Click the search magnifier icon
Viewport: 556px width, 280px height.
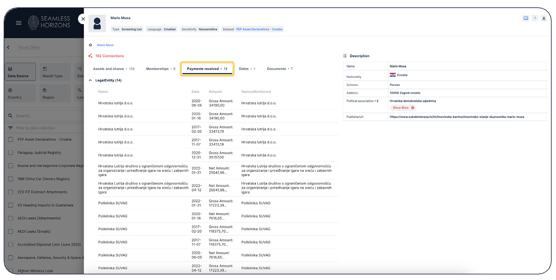(10, 116)
